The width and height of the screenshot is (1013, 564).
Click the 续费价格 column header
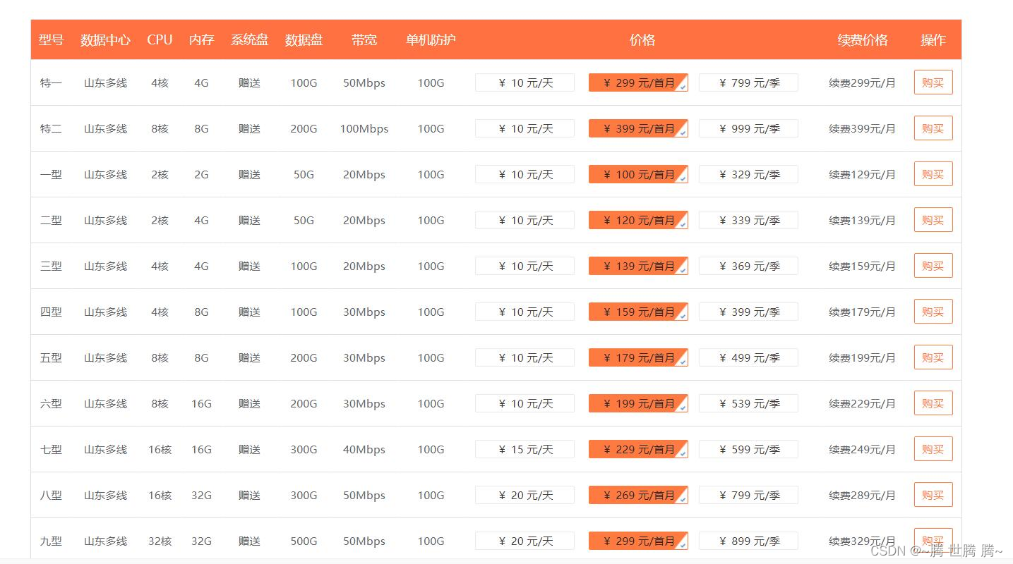(863, 39)
